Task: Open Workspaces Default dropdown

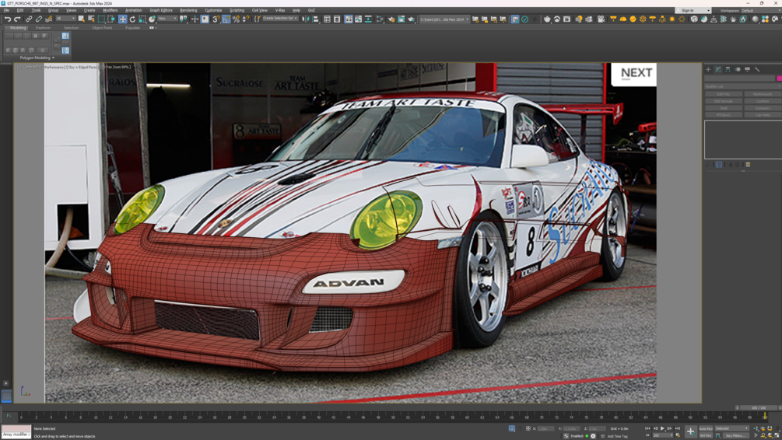Action: 762,10
